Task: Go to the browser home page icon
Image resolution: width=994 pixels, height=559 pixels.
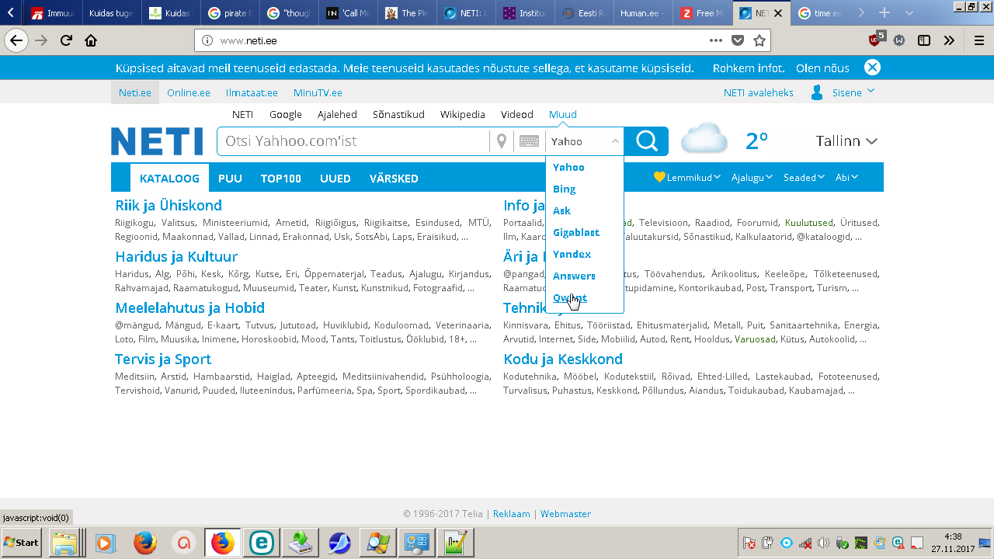Action: (x=91, y=40)
